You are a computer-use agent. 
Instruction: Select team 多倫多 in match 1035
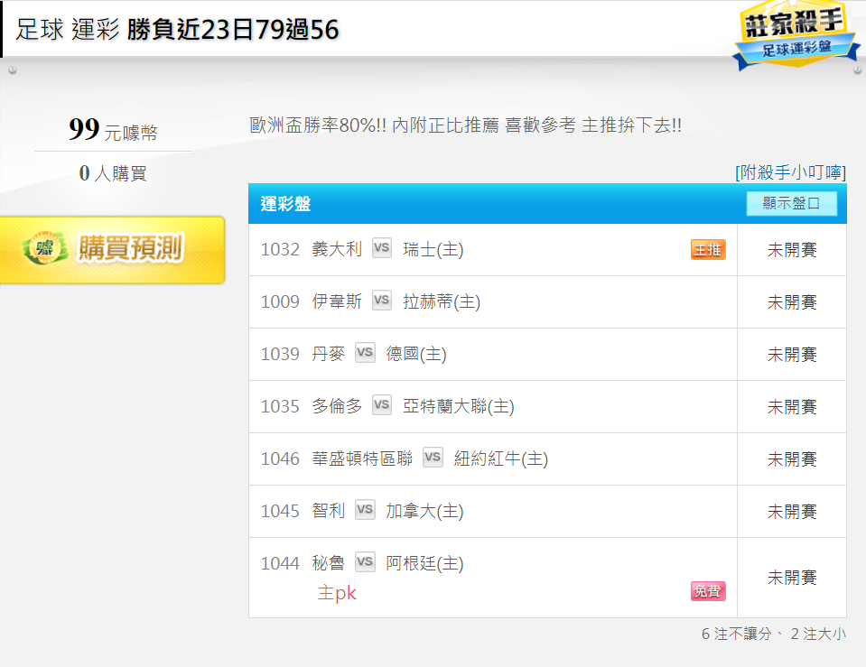(337, 406)
